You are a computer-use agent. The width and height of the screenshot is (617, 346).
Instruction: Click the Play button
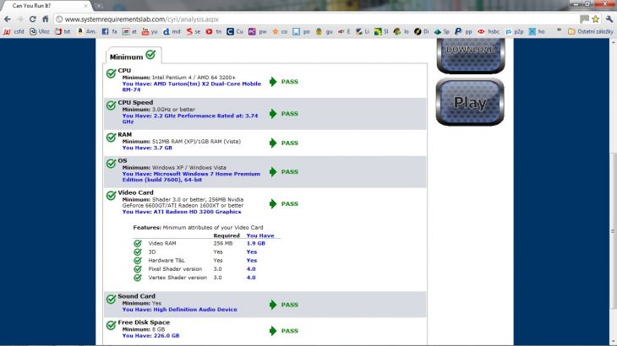(x=470, y=102)
